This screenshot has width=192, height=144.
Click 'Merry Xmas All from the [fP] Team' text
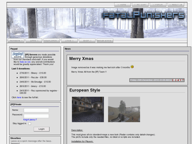[x=89, y=72]
